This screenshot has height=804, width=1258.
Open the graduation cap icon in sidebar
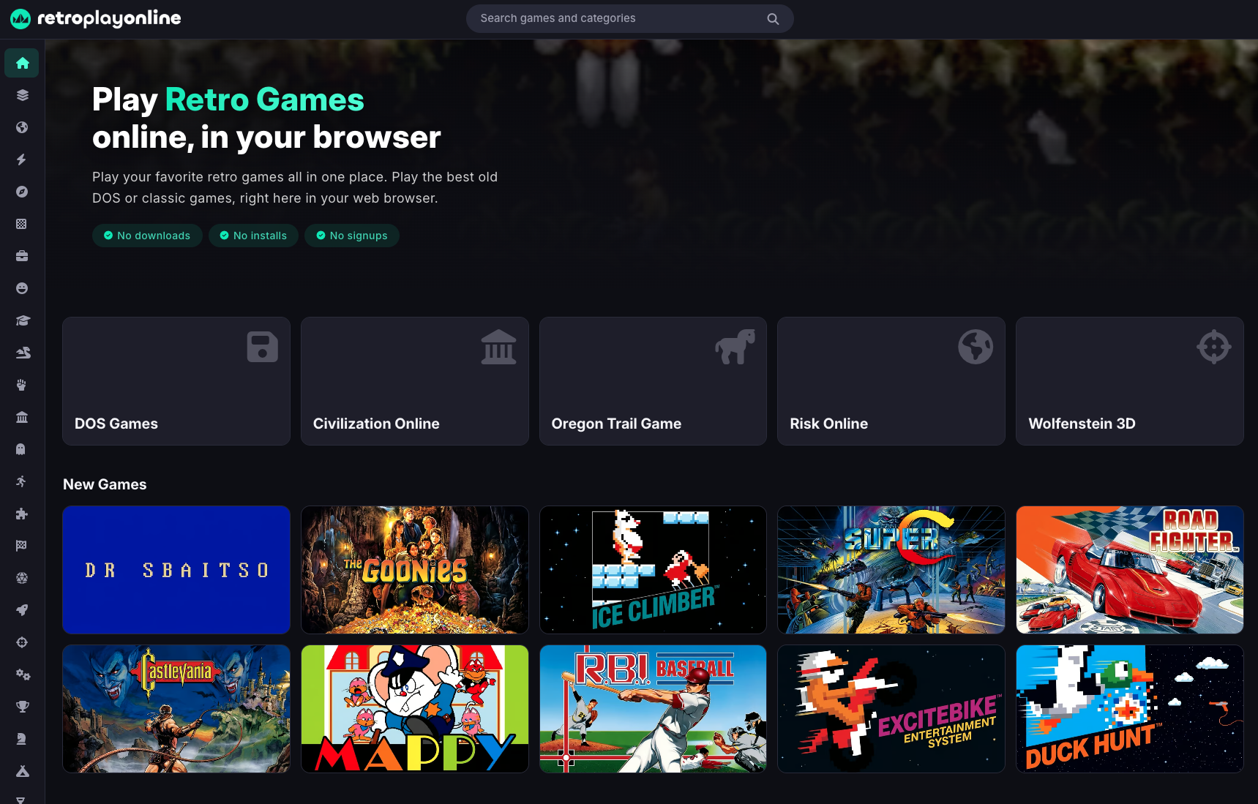coord(22,320)
